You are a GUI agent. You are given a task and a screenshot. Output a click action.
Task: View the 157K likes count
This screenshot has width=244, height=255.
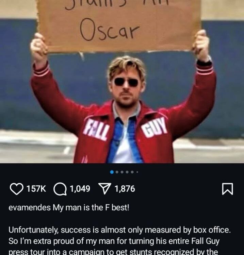pyautogui.click(x=36, y=189)
